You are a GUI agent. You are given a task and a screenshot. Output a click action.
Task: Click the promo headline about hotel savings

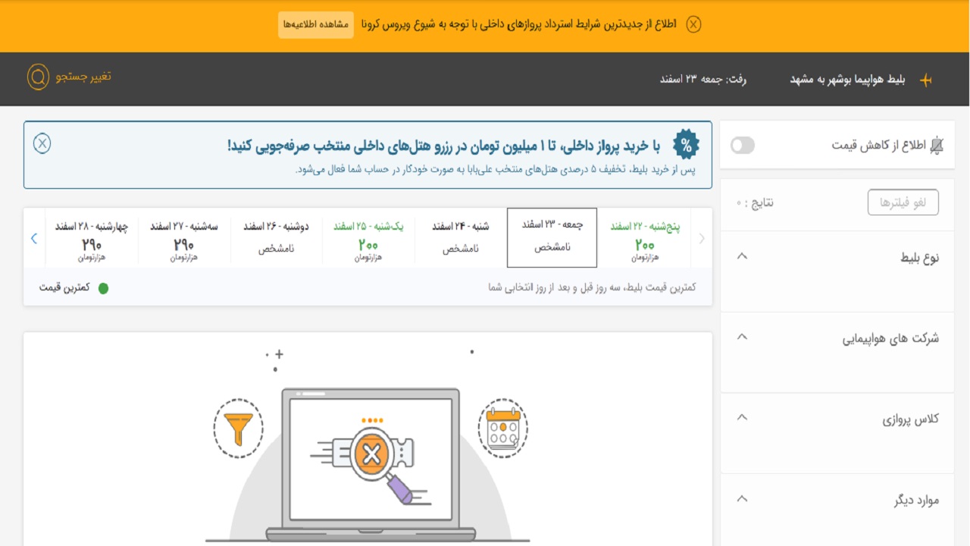[444, 145]
